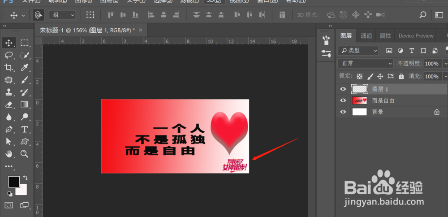Select the Rectangular Marquee tool
Viewport: 448px width, 217px height.
tap(25, 43)
